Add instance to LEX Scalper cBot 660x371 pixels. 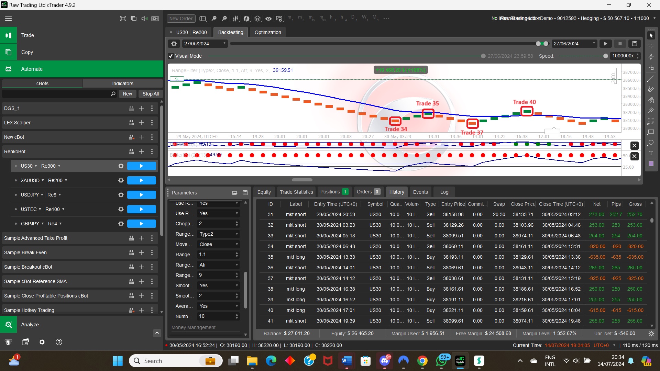point(142,123)
